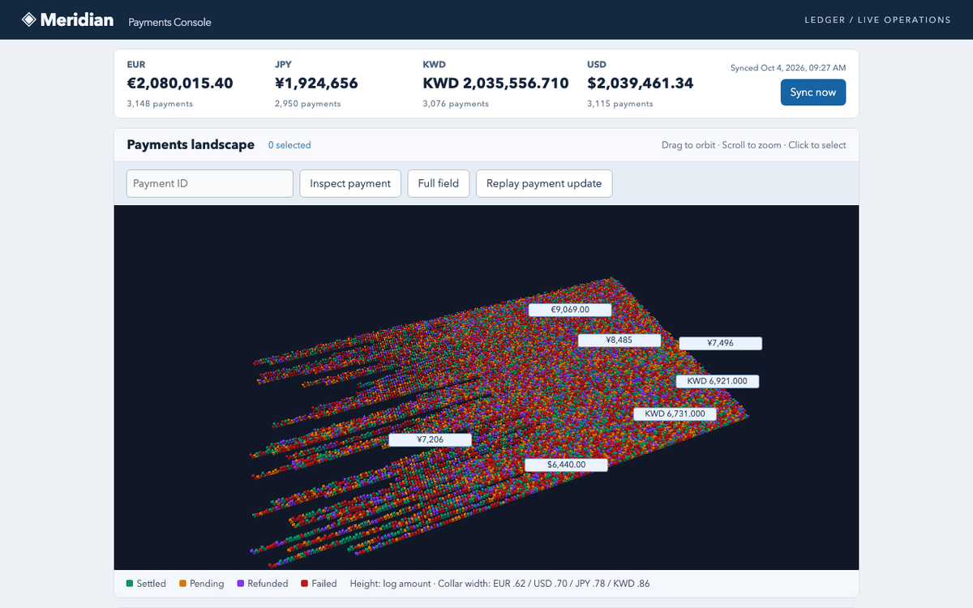Viewport: 973px width, 608px height.
Task: Select the ¥8,485 payment label
Action: (619, 340)
